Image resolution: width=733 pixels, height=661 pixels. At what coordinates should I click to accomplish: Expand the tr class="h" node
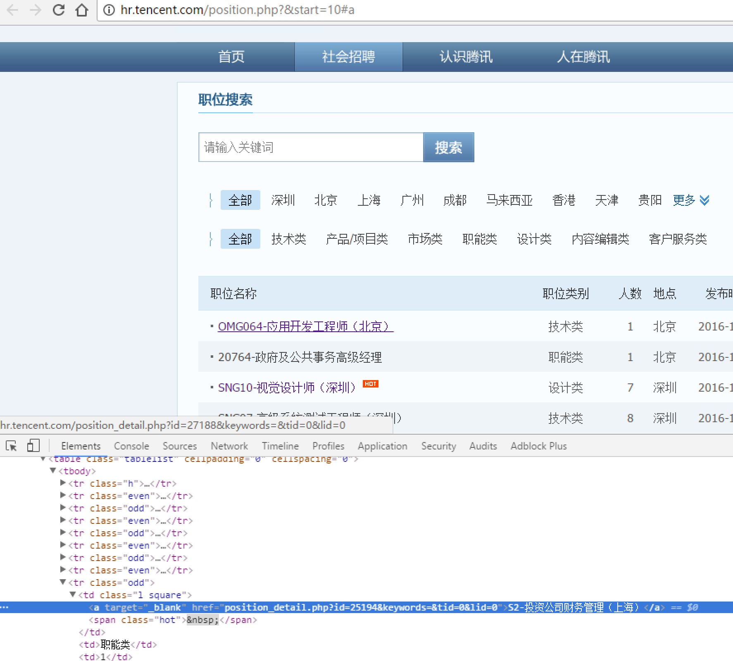(63, 483)
